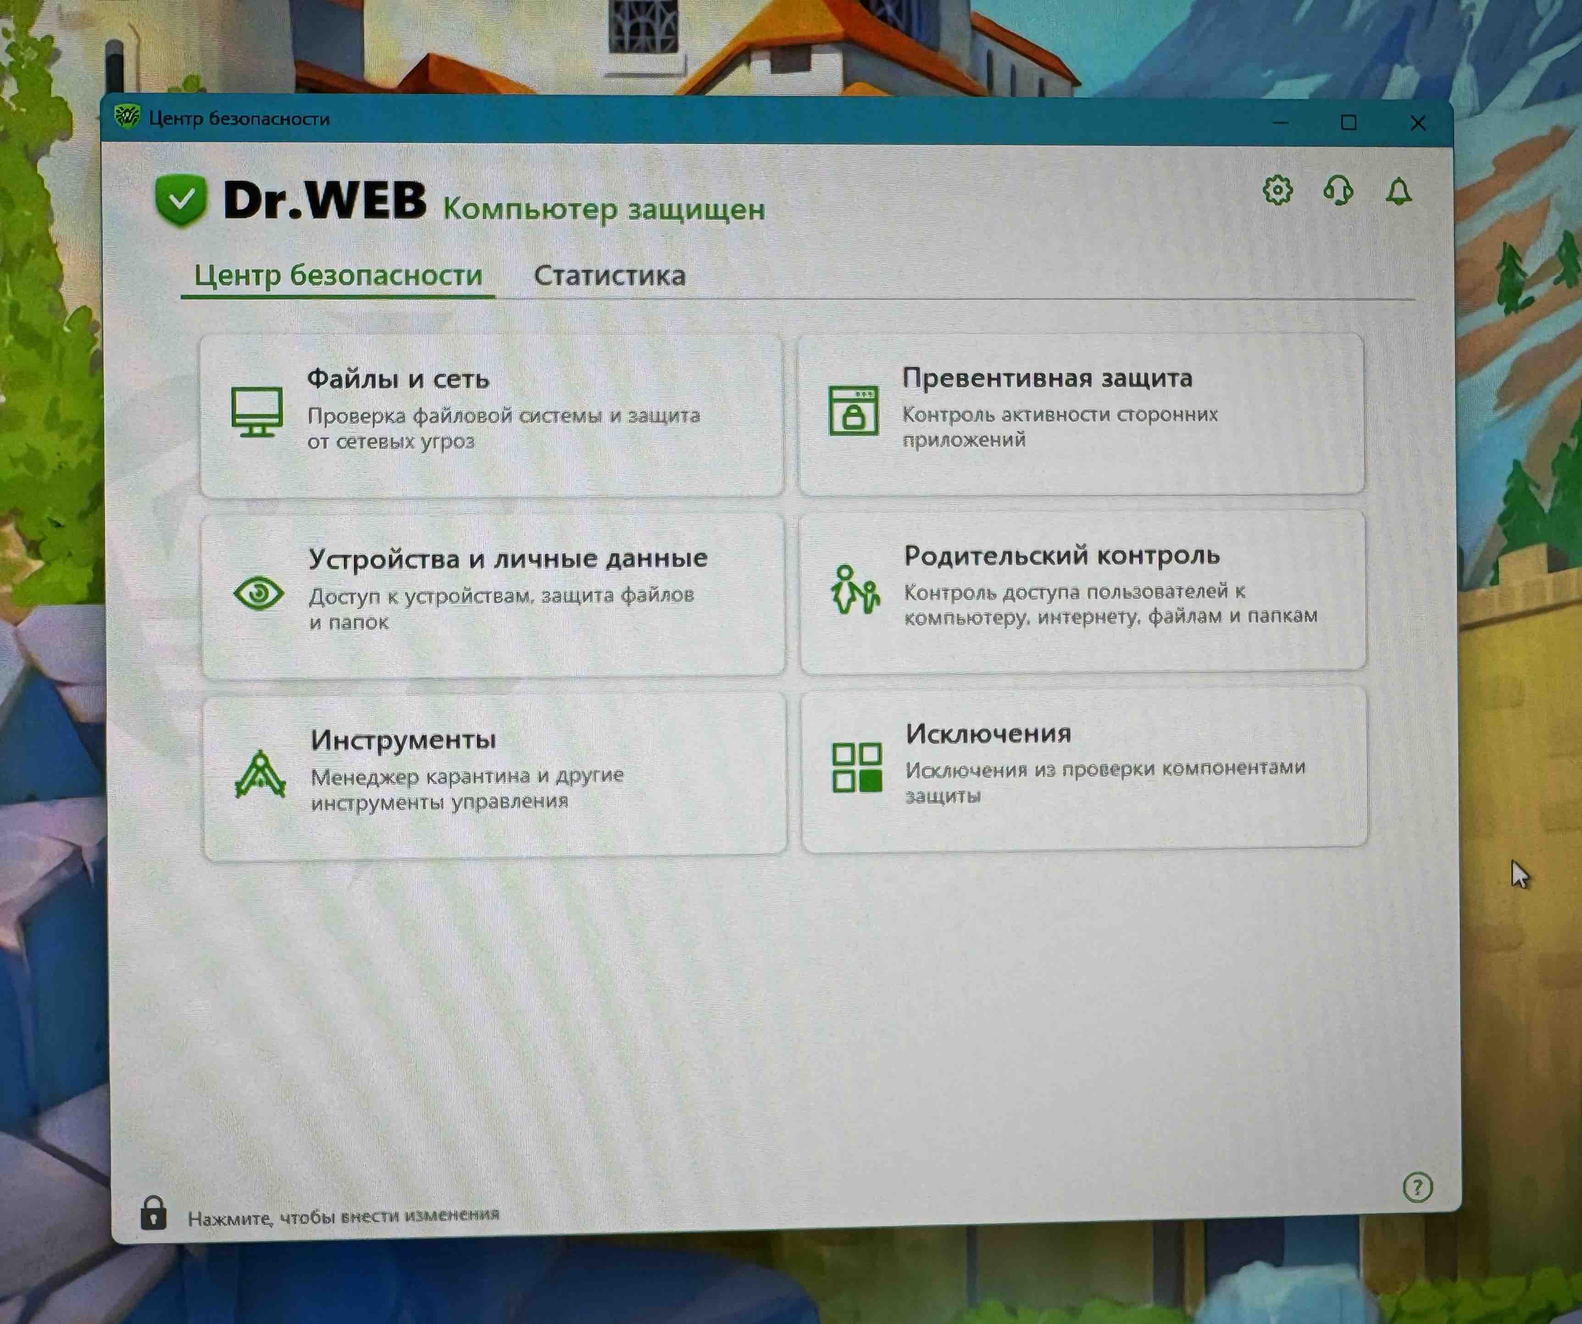
Task: Open Устройства и личные данные card title
Action: (x=508, y=558)
